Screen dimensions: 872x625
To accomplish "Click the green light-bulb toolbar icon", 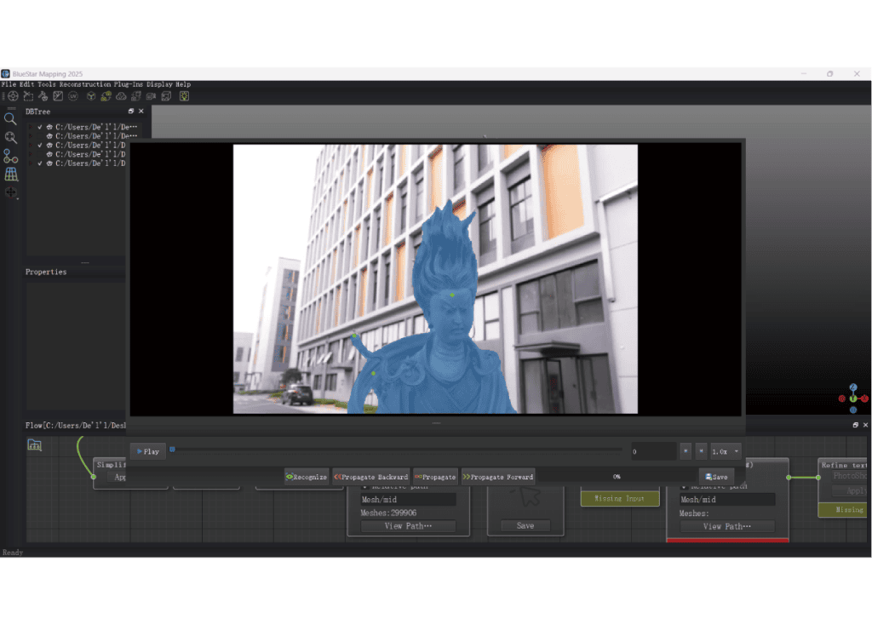I will 184,96.
